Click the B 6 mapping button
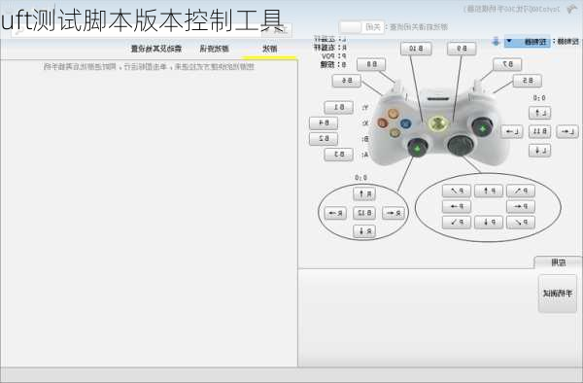The width and height of the screenshot is (583, 383). pyautogui.click(x=347, y=81)
